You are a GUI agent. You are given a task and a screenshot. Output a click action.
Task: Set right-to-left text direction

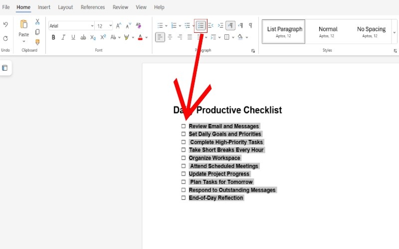[x=240, y=25]
